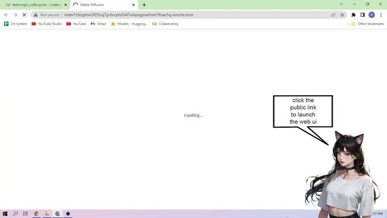Open the first Chrome taskbar icon
Image resolution: width=387 pixels, height=218 pixels.
click(x=36, y=214)
